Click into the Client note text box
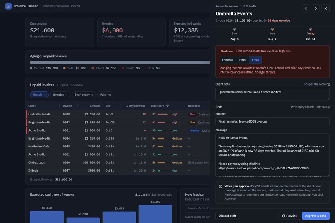The height and width of the screenshot is (223, 335). [272, 94]
